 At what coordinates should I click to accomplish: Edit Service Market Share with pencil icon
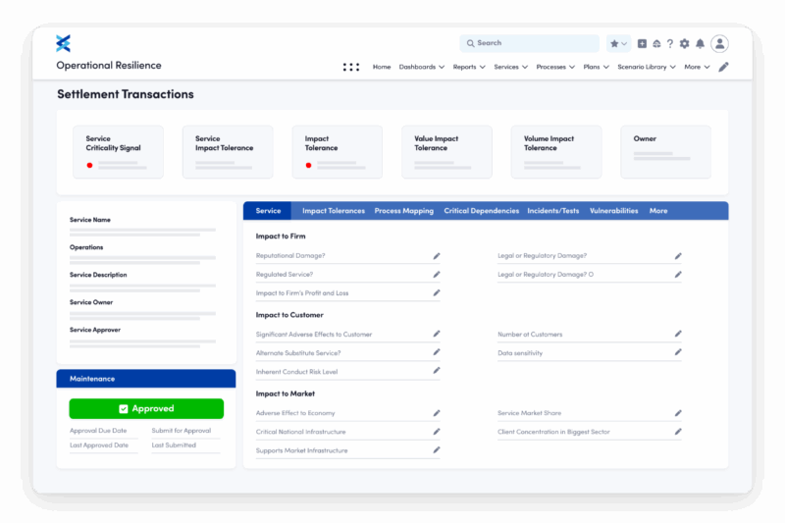pyautogui.click(x=678, y=413)
